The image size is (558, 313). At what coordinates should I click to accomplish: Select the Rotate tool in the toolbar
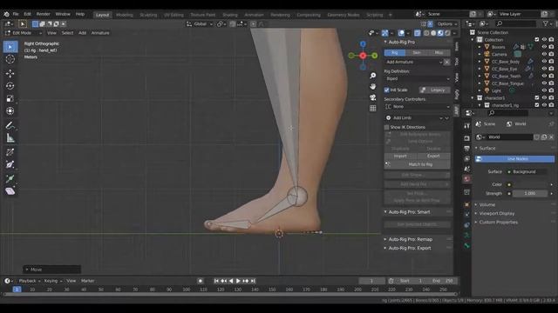click(x=10, y=86)
